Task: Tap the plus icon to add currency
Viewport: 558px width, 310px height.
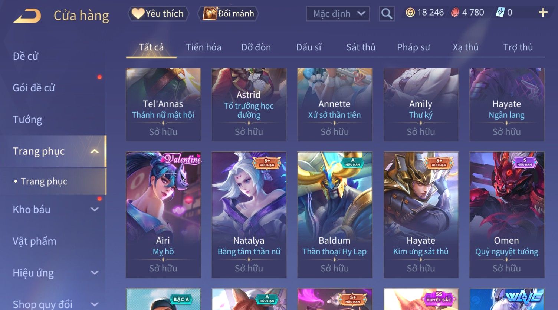Action: pos(543,13)
